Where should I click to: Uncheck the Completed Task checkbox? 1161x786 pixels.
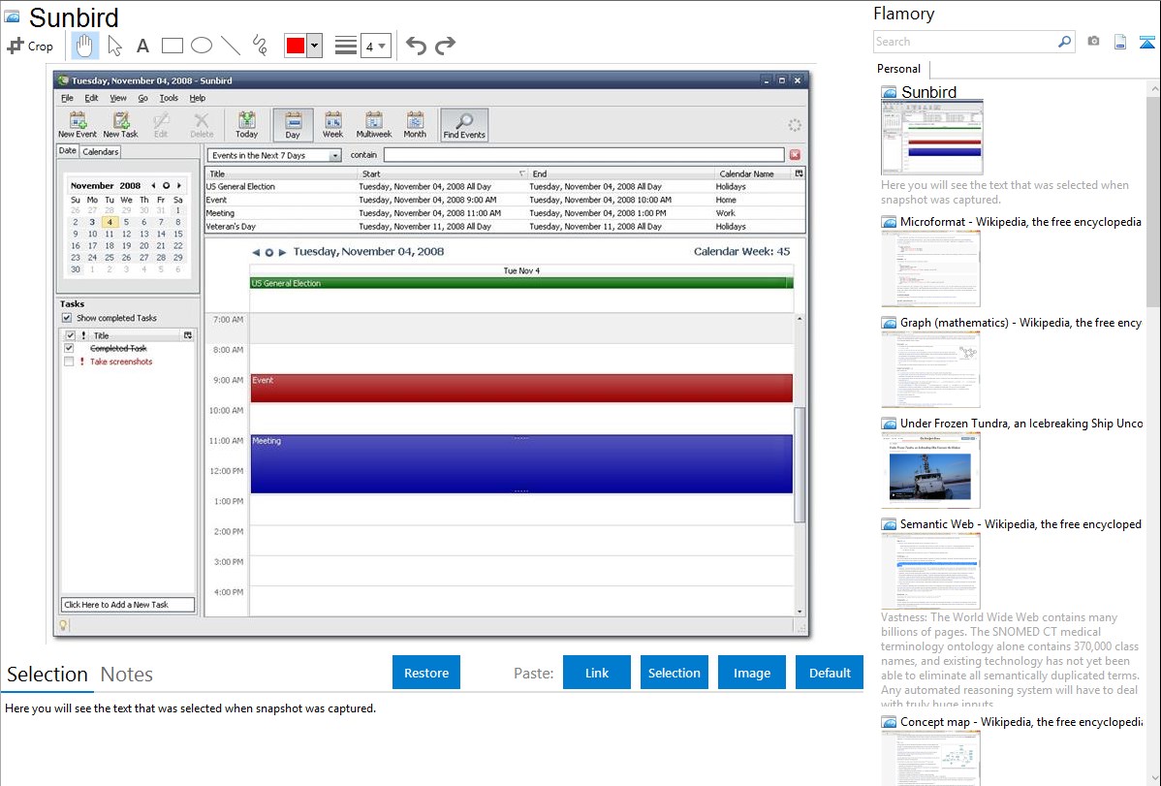pos(69,348)
